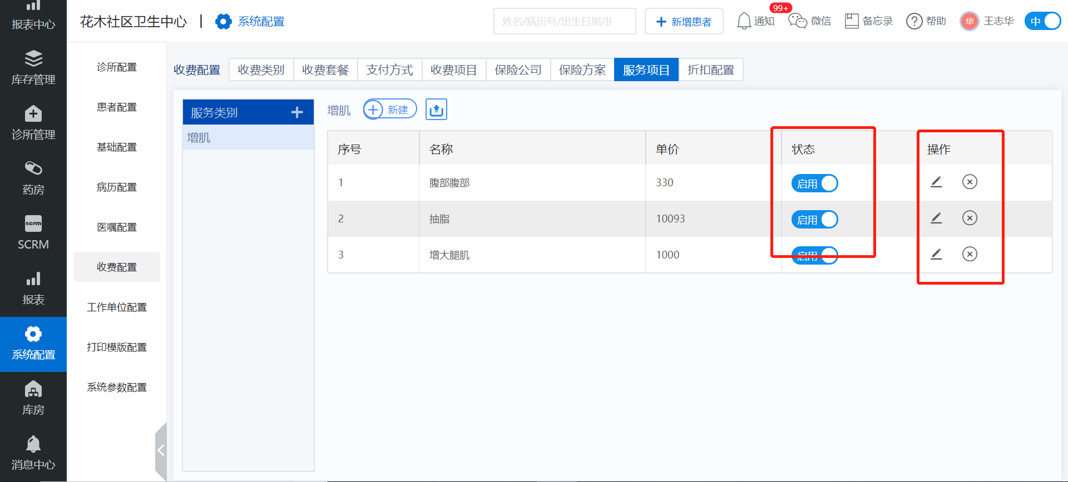Open 微信 WeChat messages
1068x482 pixels.
pyautogui.click(x=810, y=21)
